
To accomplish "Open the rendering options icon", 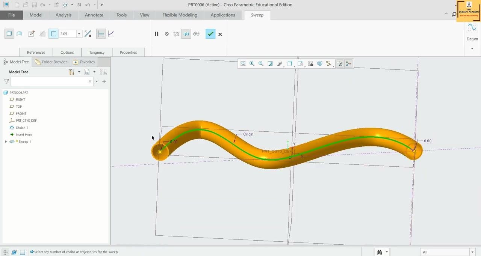I will click(279, 64).
